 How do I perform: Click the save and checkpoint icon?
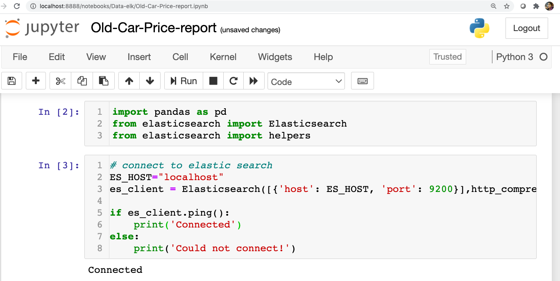[x=12, y=81]
